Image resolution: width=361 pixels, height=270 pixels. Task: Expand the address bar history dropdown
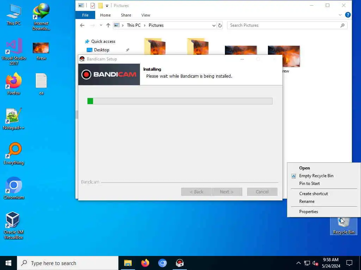coord(214,25)
